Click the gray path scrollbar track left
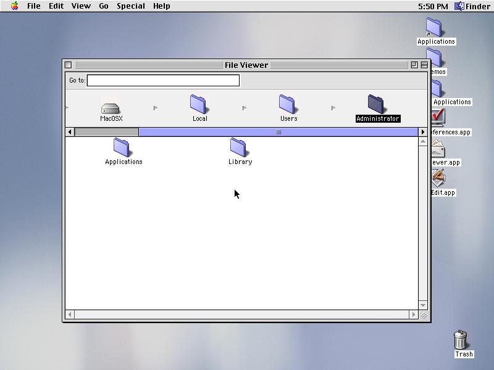 click(x=106, y=132)
